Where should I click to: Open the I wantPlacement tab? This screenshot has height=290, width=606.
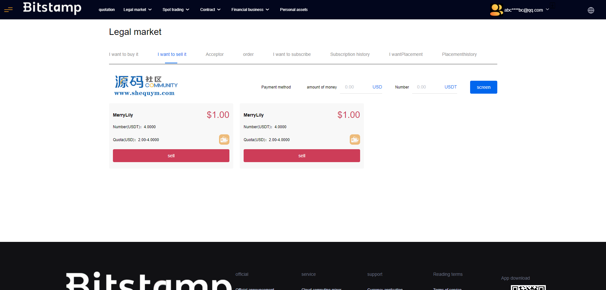coord(406,54)
